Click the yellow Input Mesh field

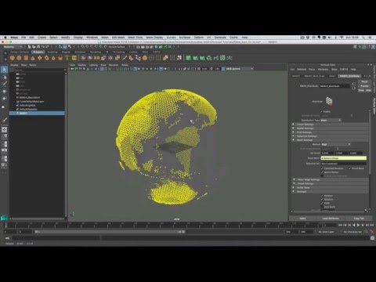click(343, 158)
